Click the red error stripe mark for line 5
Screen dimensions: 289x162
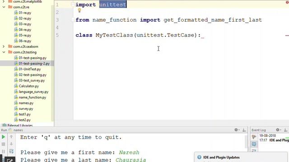[287, 36]
